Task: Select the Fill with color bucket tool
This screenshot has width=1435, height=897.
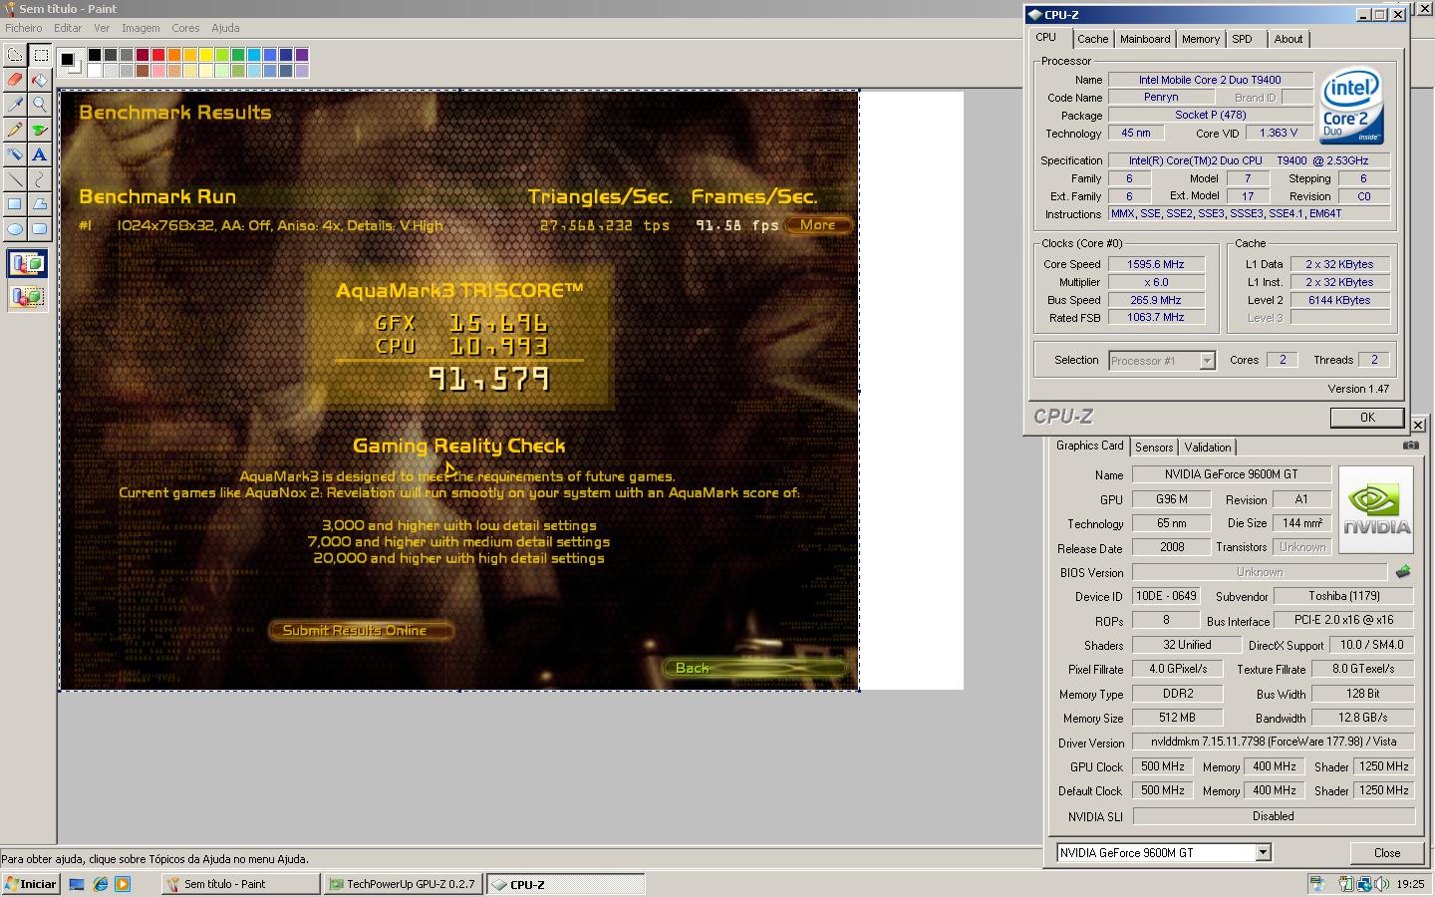Action: 40,80
